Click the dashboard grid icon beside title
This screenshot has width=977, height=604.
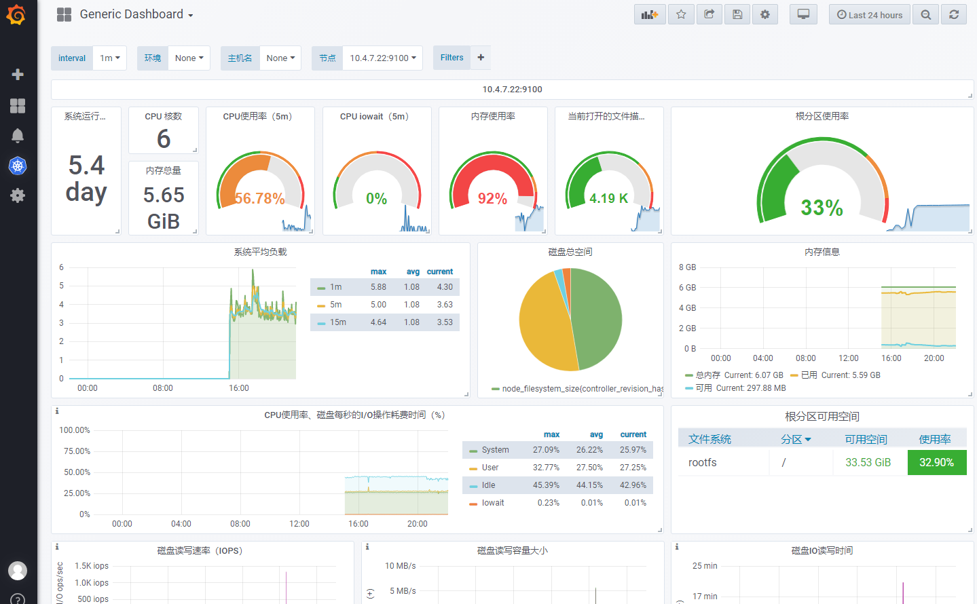click(x=64, y=14)
